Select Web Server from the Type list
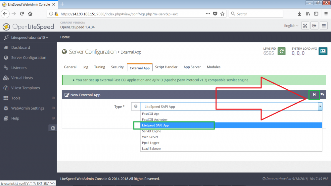 pyautogui.click(x=231, y=137)
